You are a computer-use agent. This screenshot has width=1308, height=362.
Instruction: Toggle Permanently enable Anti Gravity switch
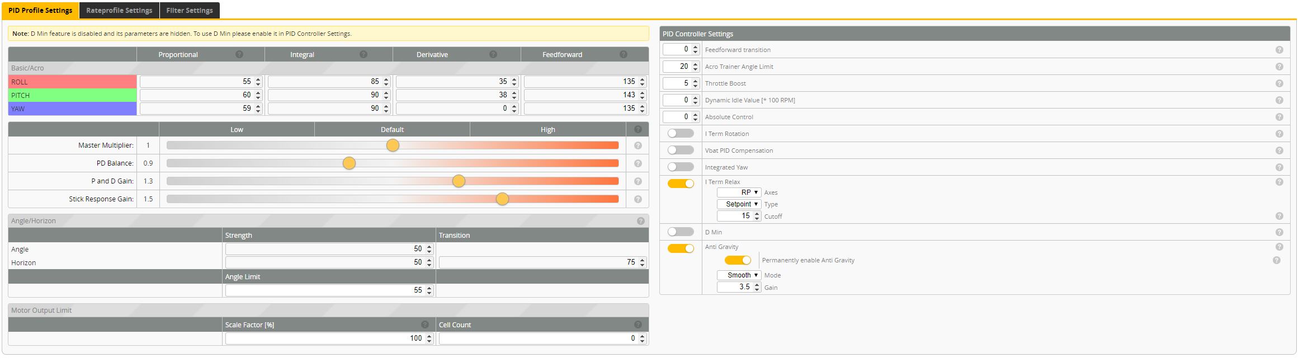(738, 260)
